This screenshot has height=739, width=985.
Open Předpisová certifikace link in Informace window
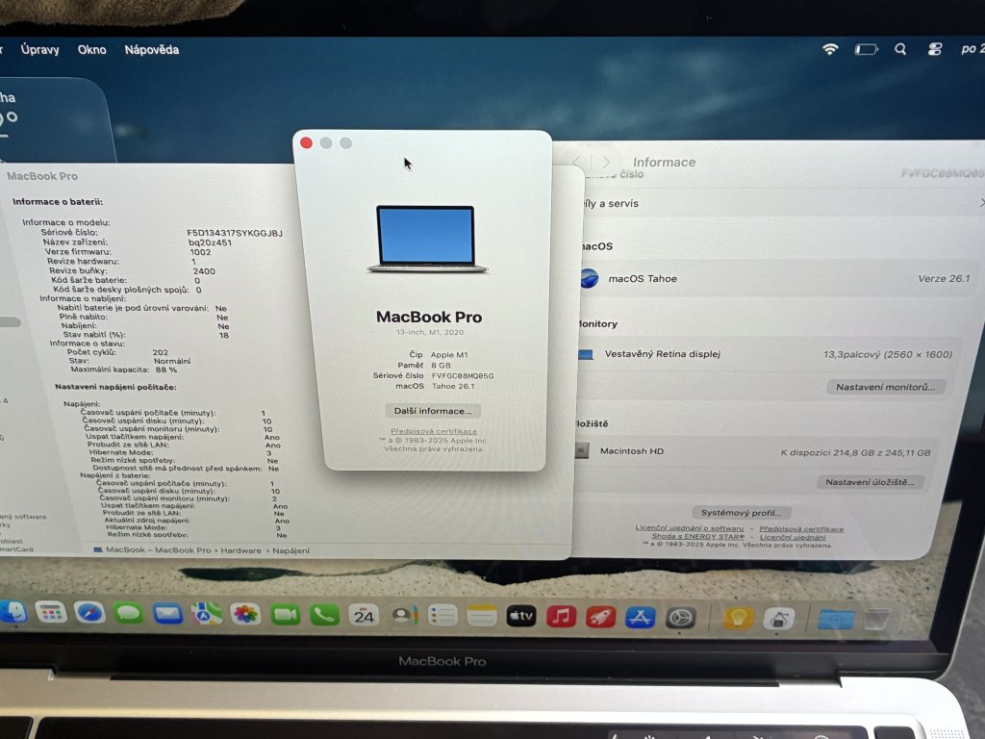click(801, 528)
